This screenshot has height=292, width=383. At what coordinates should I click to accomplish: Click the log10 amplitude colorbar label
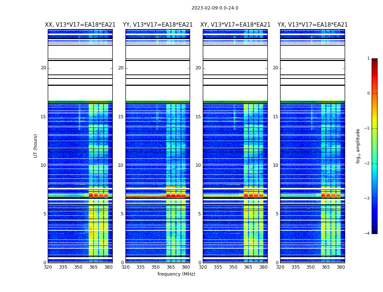click(358, 146)
